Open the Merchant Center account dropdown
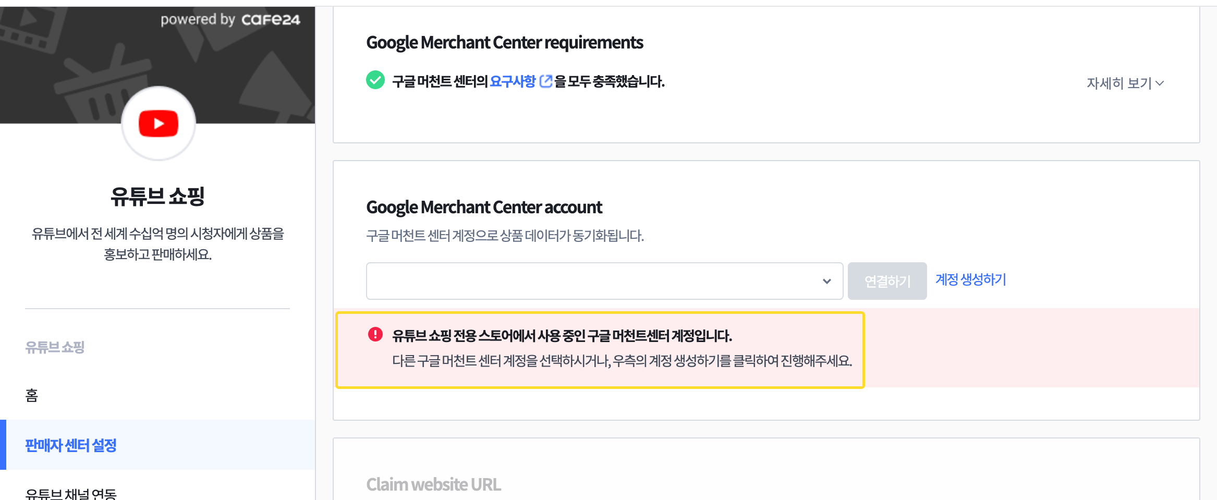Viewport: 1217px width, 500px height. (x=604, y=281)
